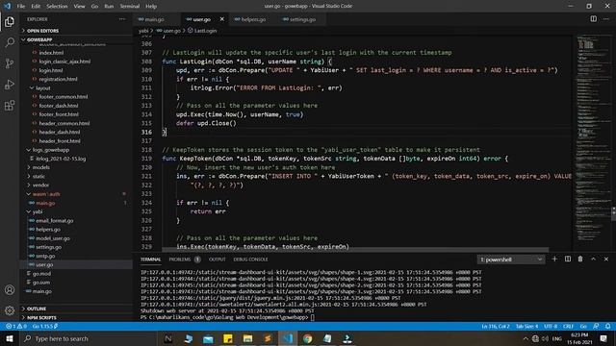The width and height of the screenshot is (616, 346).
Task: Switch to the settings.go editor tab
Action: pyautogui.click(x=301, y=19)
